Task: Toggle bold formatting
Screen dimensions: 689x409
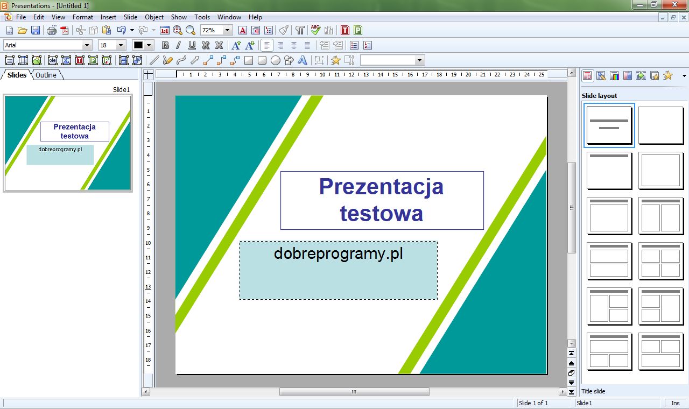Action: click(165, 45)
